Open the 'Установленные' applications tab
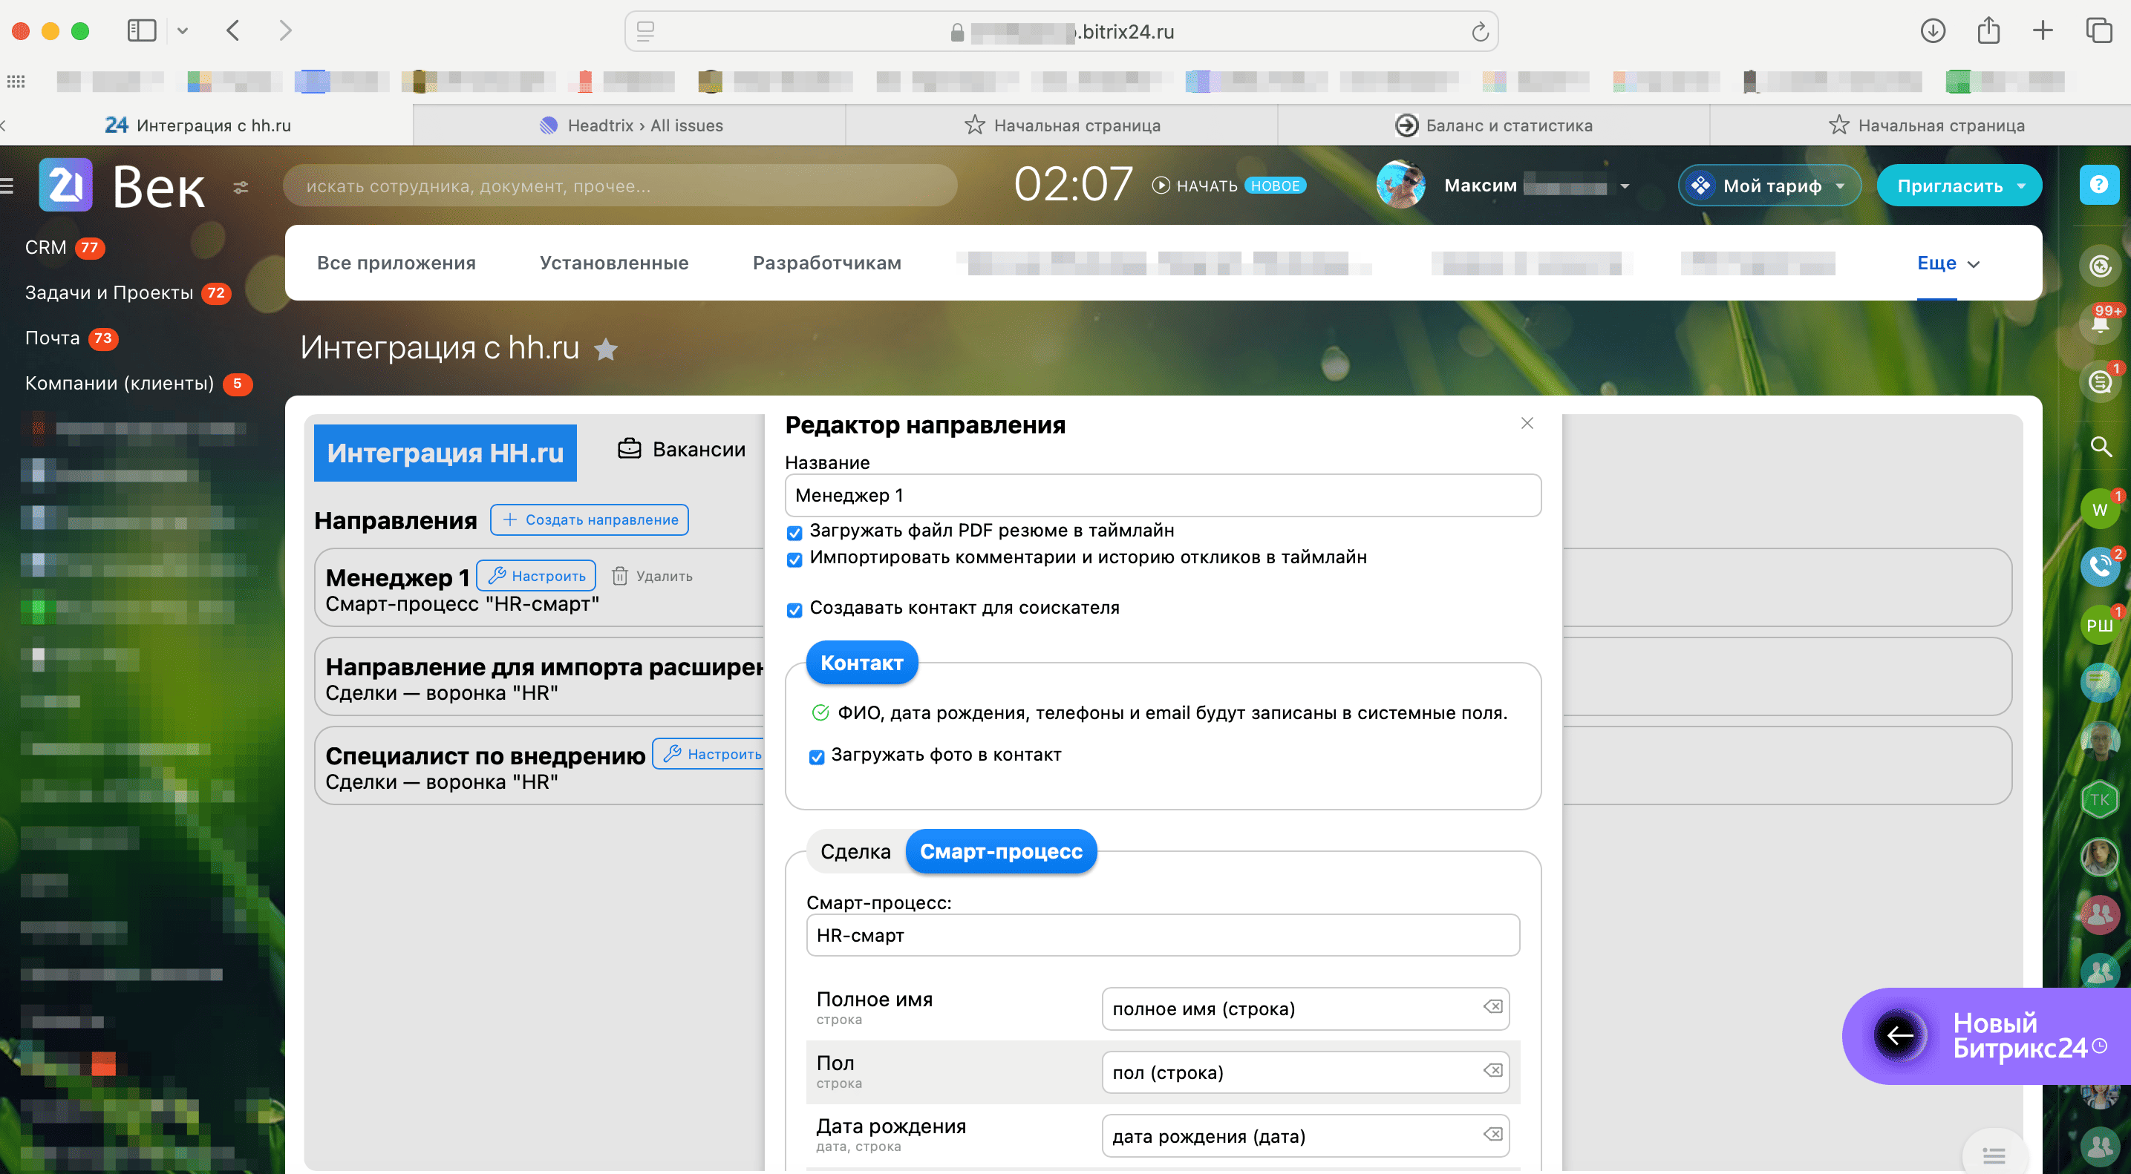Image resolution: width=2131 pixels, height=1174 pixels. click(614, 263)
